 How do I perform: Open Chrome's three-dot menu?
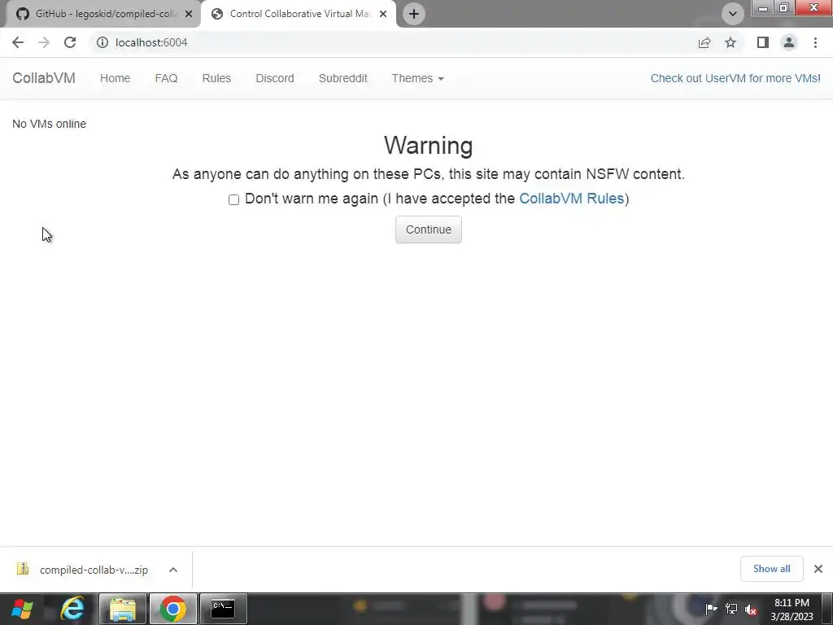pyautogui.click(x=815, y=42)
